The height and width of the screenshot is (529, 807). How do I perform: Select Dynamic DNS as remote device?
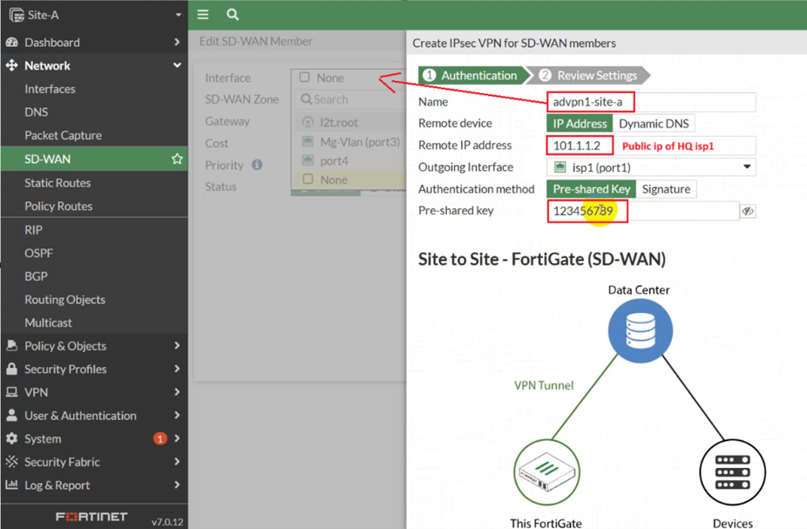point(654,124)
